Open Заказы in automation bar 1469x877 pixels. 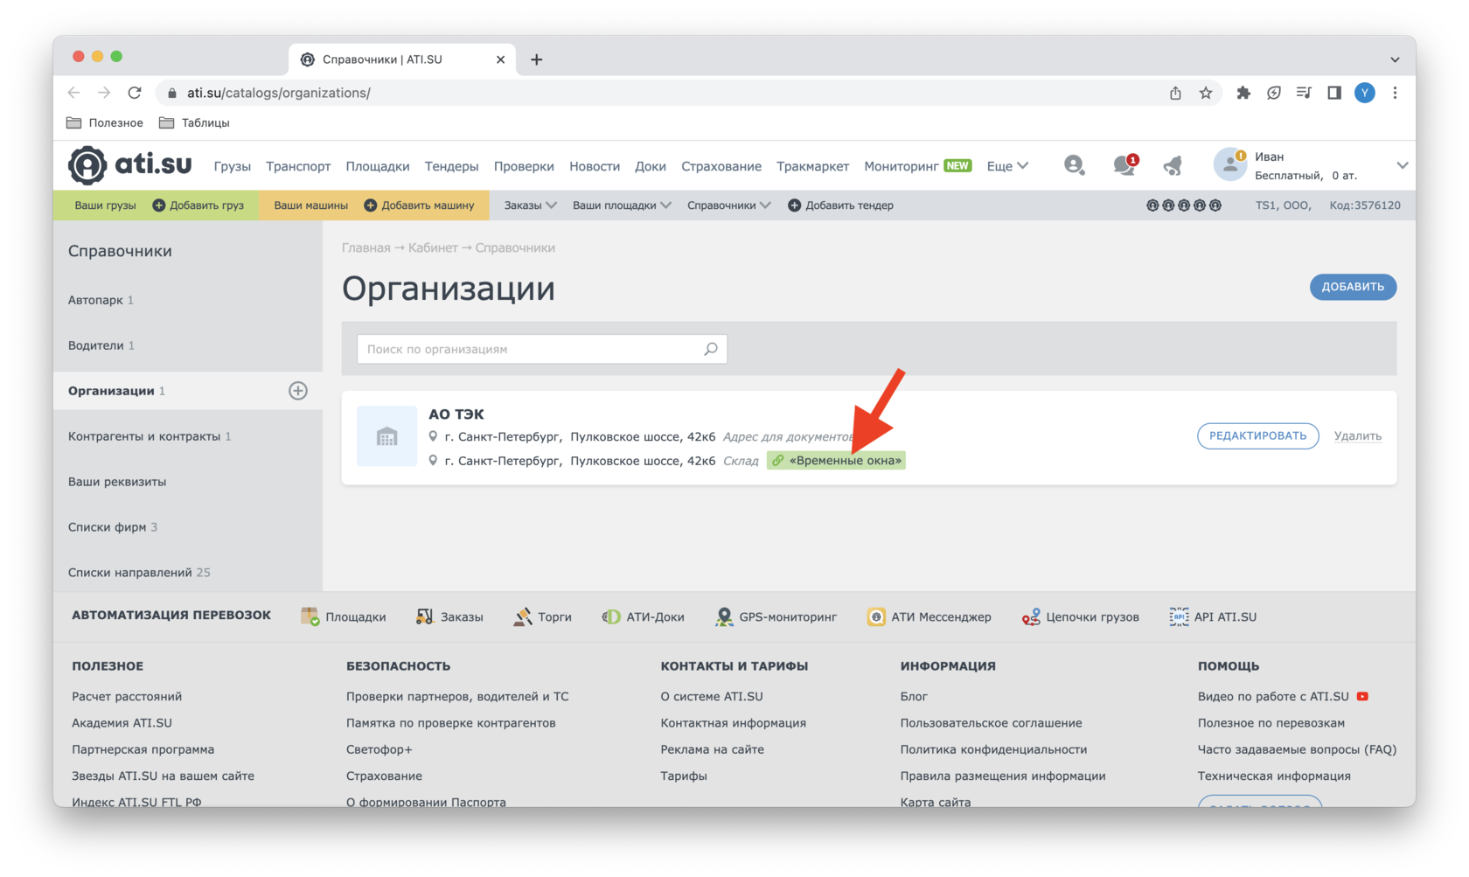point(449,616)
